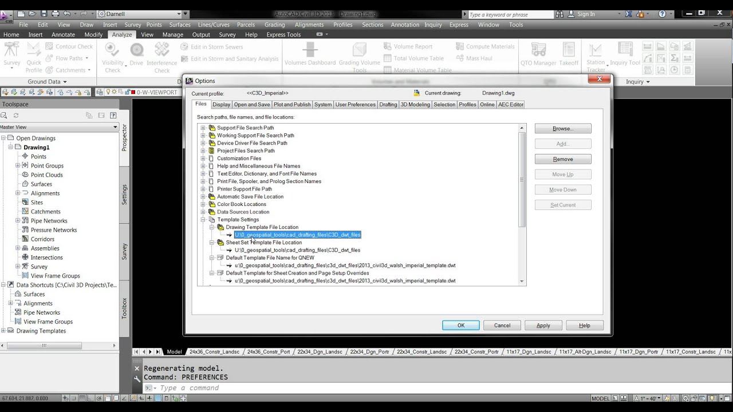Click the Drive ribbon icon
733x412 pixels.
coord(136,50)
